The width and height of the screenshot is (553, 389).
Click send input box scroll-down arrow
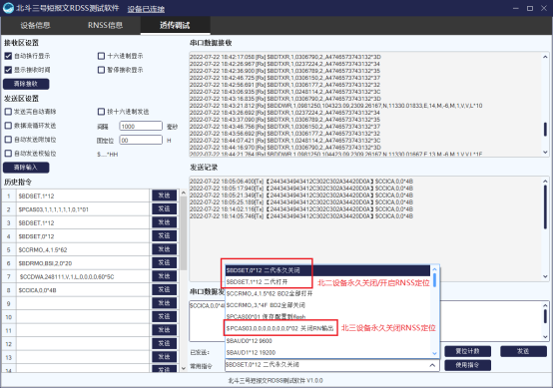545,336
